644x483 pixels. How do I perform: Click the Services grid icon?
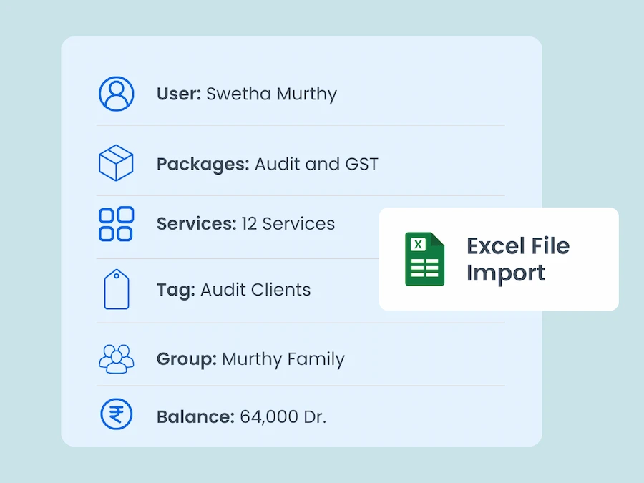tap(115, 223)
